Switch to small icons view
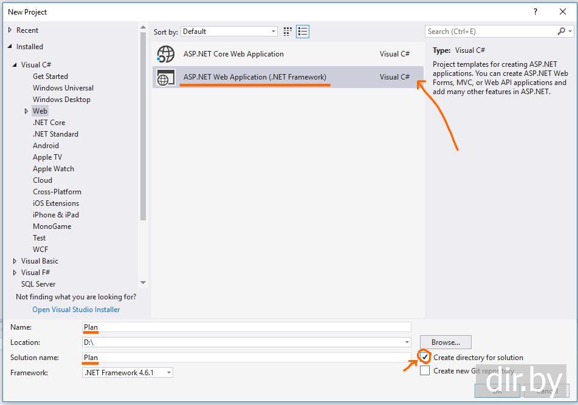 pos(287,32)
